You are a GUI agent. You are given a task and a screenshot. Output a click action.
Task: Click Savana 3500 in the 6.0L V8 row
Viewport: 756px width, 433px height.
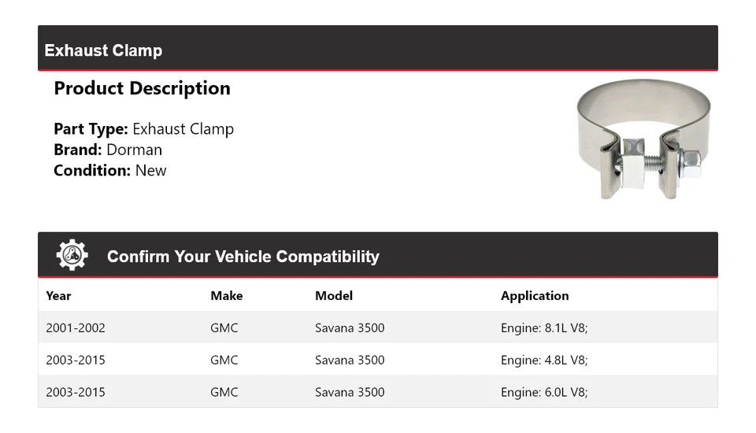350,392
